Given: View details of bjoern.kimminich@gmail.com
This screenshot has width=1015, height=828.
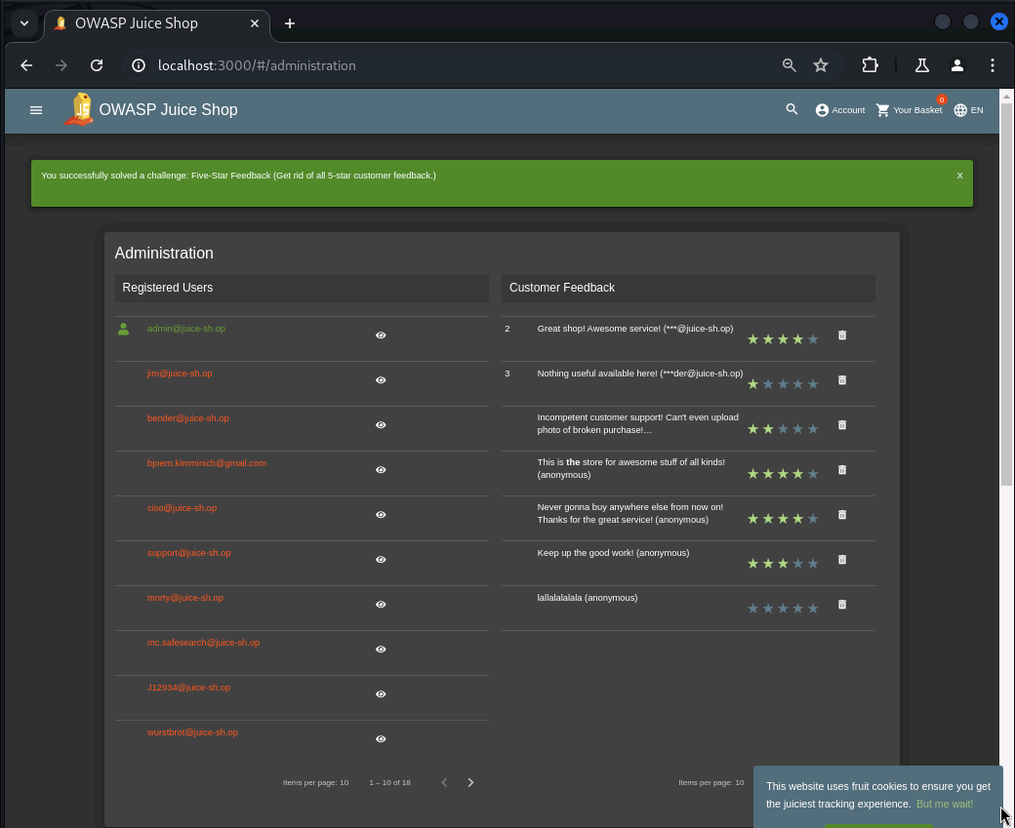Looking at the screenshot, I should [x=381, y=470].
